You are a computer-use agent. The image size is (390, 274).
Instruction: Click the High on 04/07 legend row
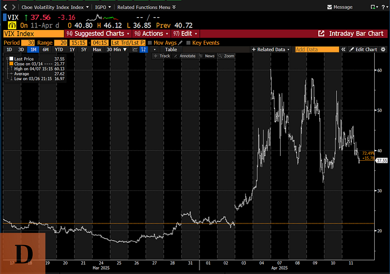coord(37,69)
